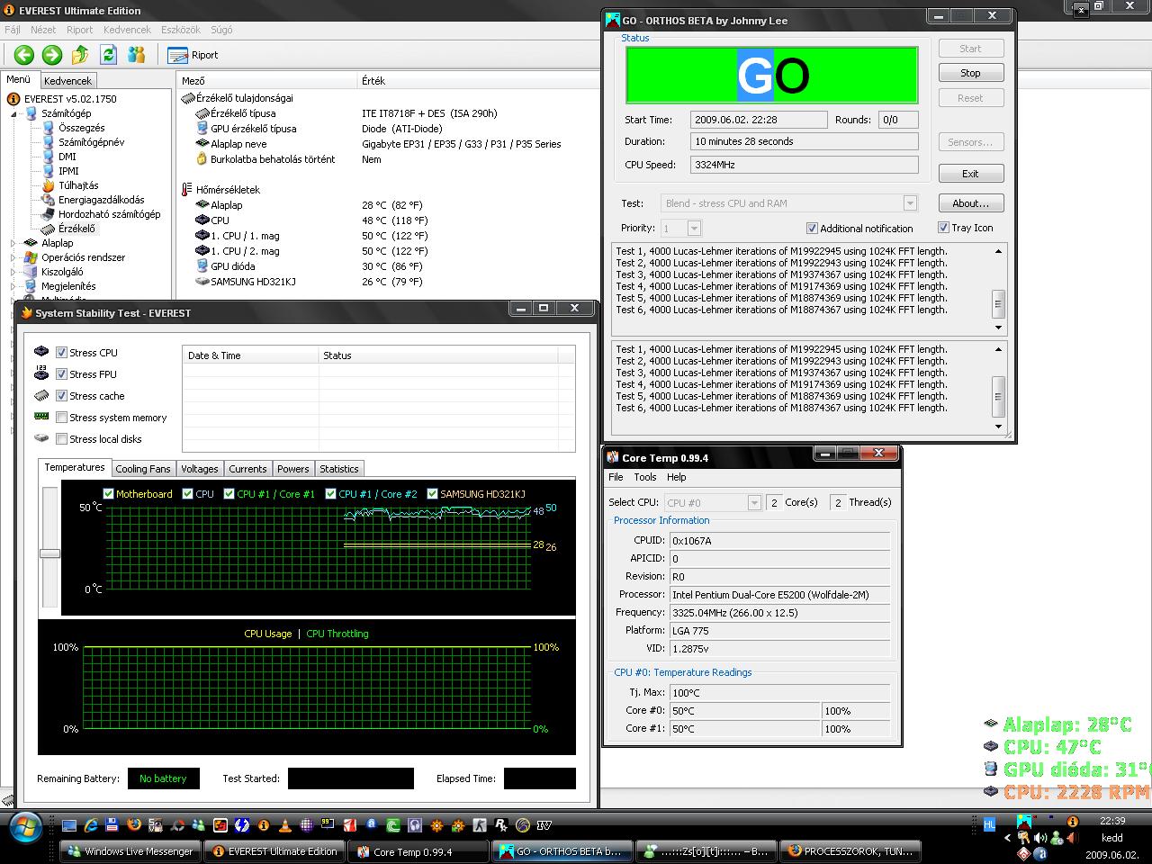Open the Eszközök menu
1152x864 pixels.
click(x=180, y=30)
